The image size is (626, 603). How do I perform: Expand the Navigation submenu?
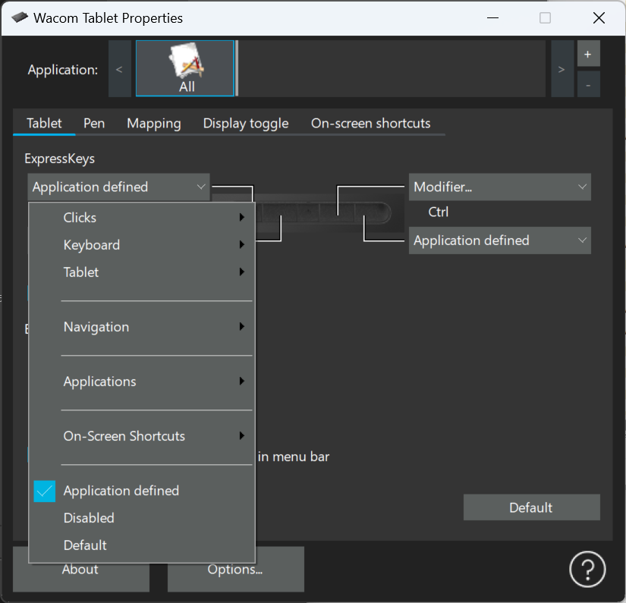[142, 327]
